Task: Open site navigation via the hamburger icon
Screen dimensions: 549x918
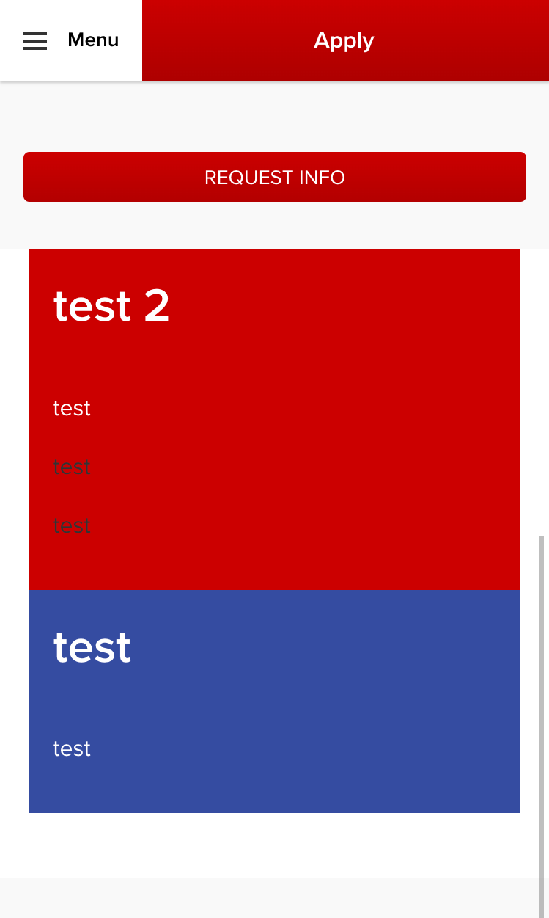Action: click(34, 40)
